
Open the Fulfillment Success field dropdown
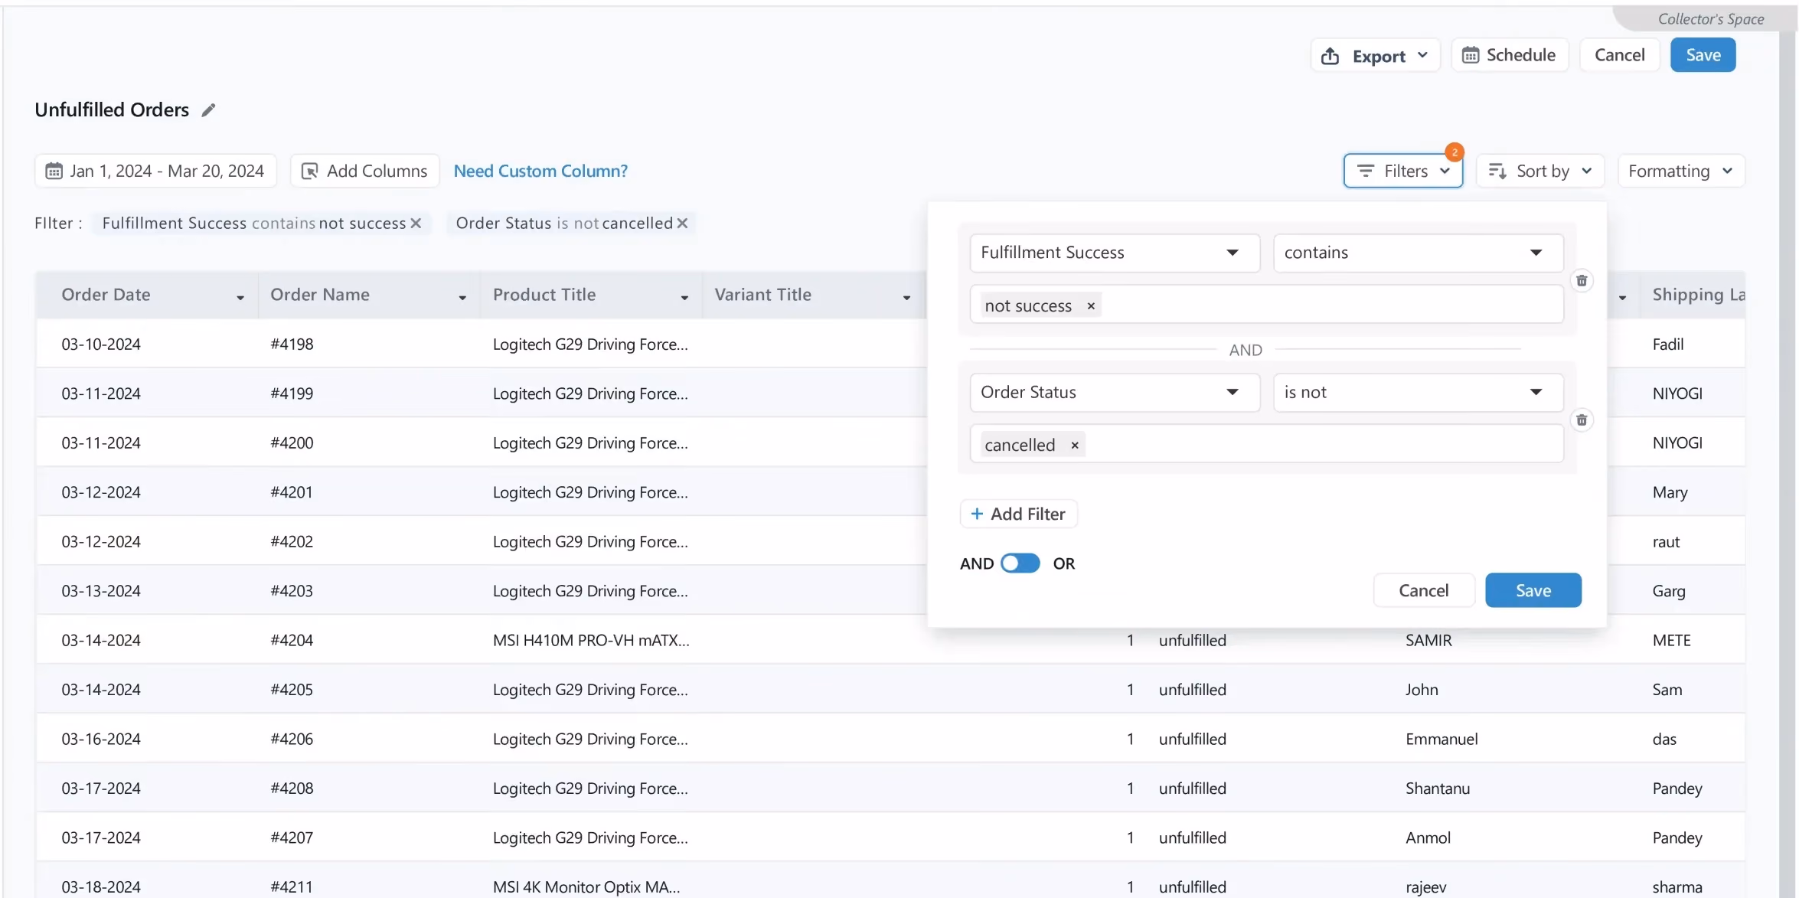tap(1115, 253)
